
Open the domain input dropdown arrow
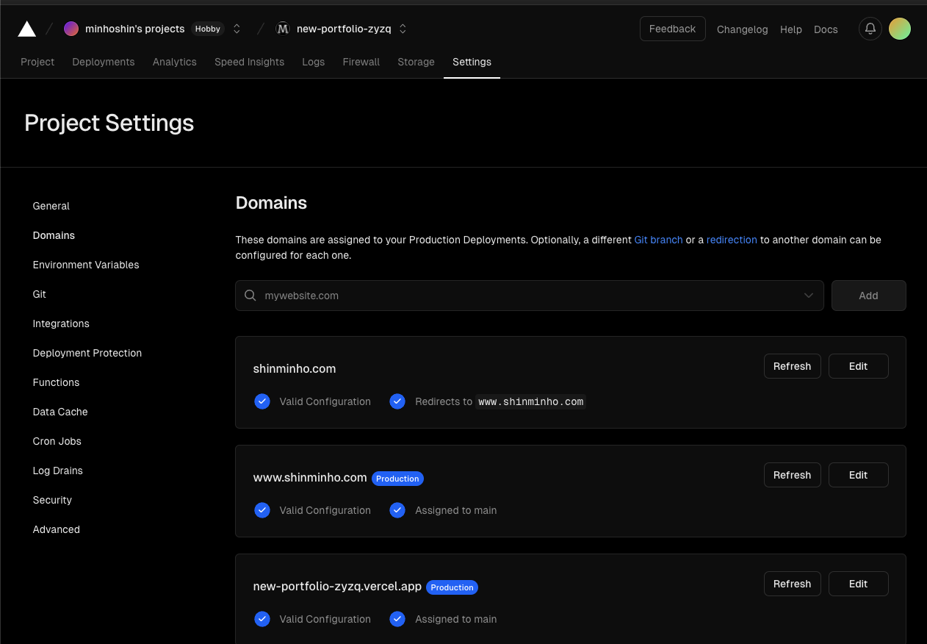(809, 296)
